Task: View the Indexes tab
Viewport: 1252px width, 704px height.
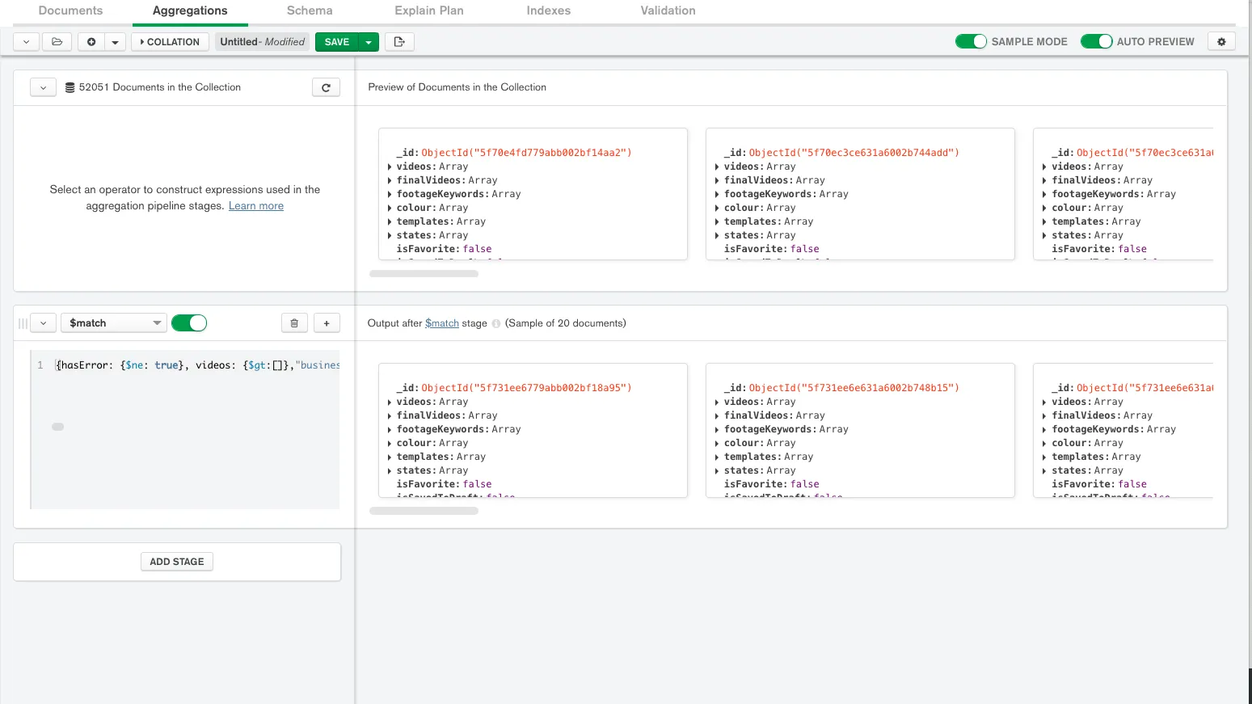Action: pyautogui.click(x=549, y=11)
